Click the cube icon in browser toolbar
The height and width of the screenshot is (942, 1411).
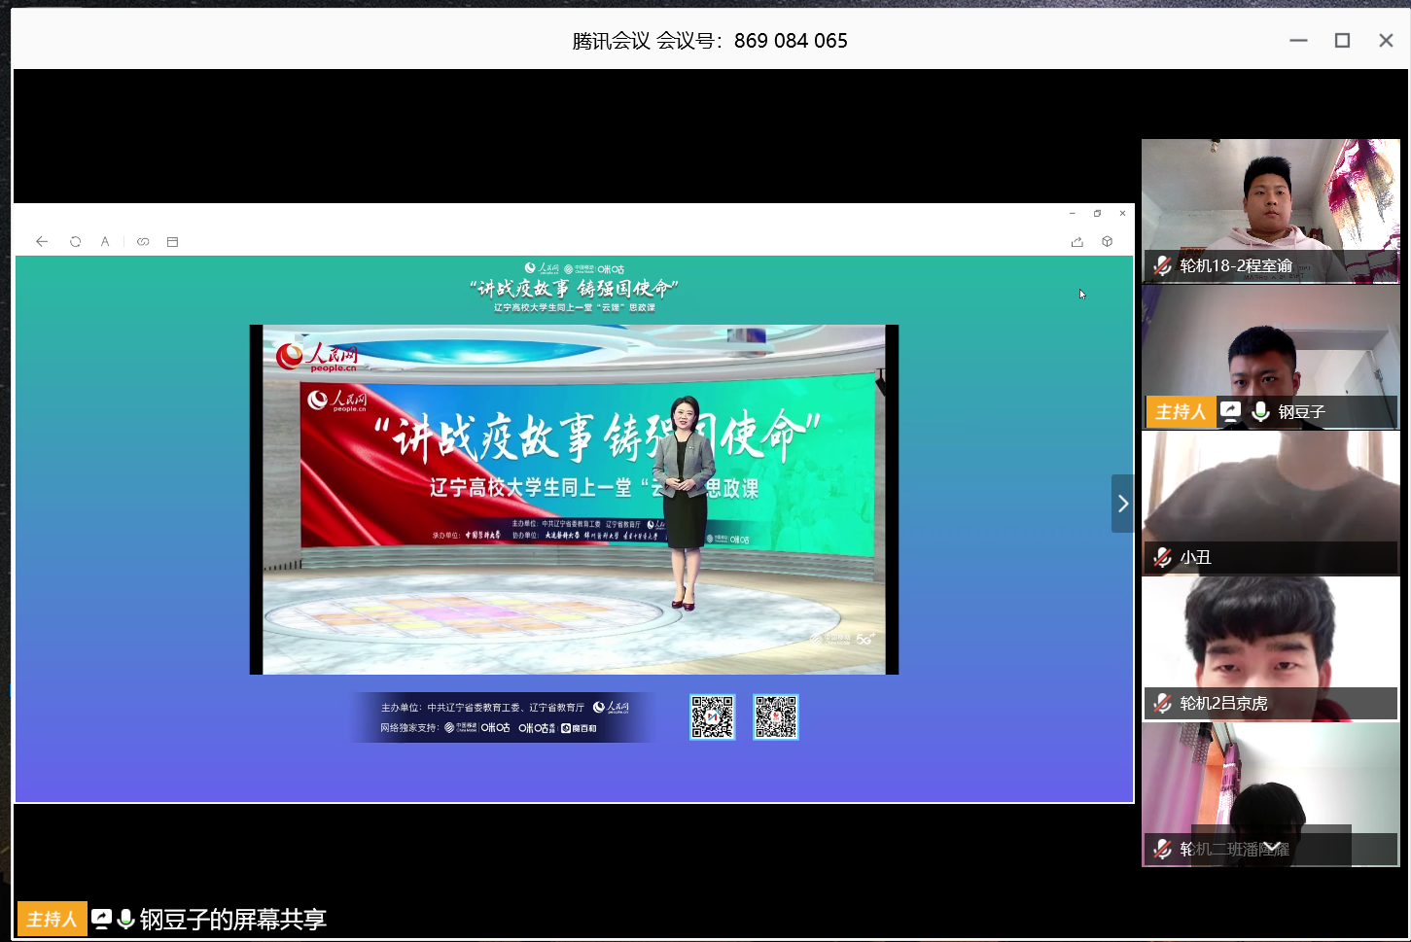tap(1107, 242)
